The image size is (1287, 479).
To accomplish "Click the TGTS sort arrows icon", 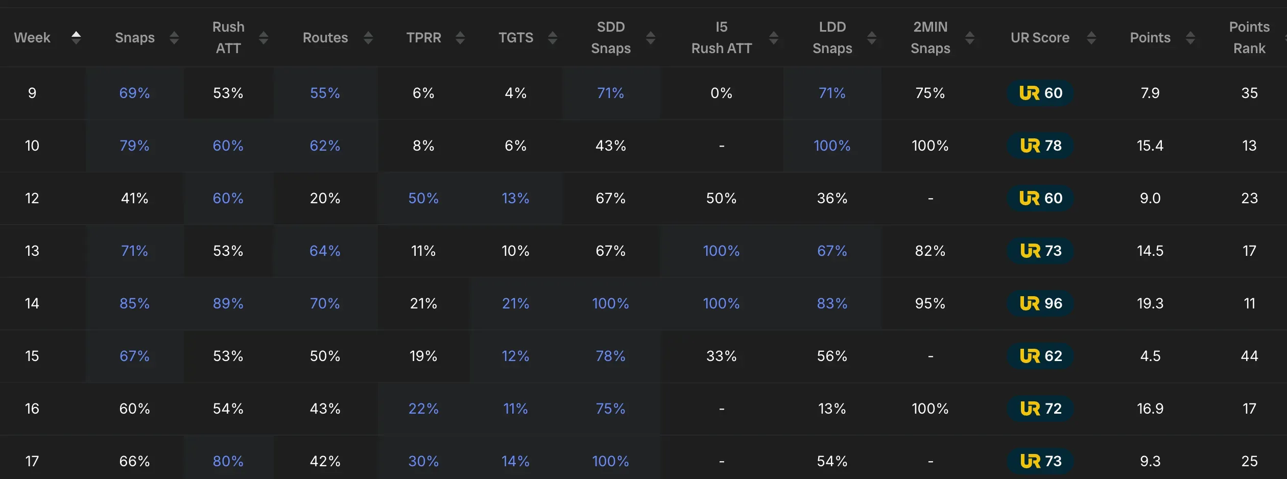I will click(553, 37).
